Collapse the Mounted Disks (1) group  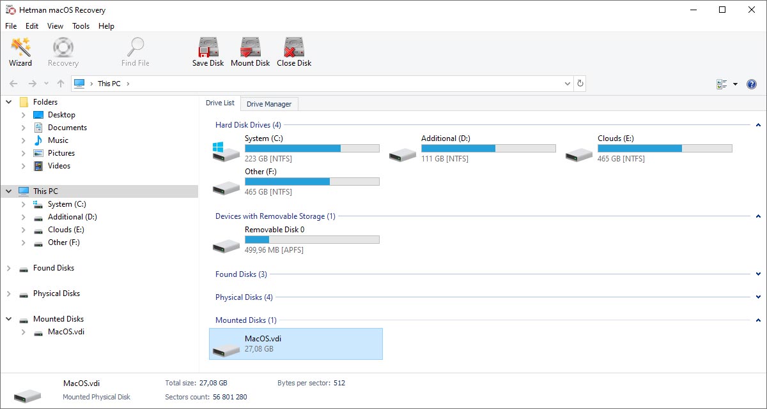point(758,320)
